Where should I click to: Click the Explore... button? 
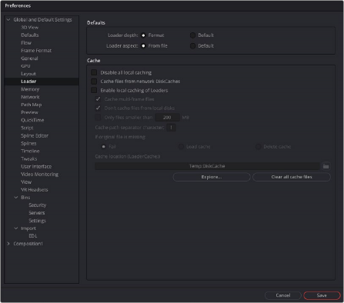point(212,177)
